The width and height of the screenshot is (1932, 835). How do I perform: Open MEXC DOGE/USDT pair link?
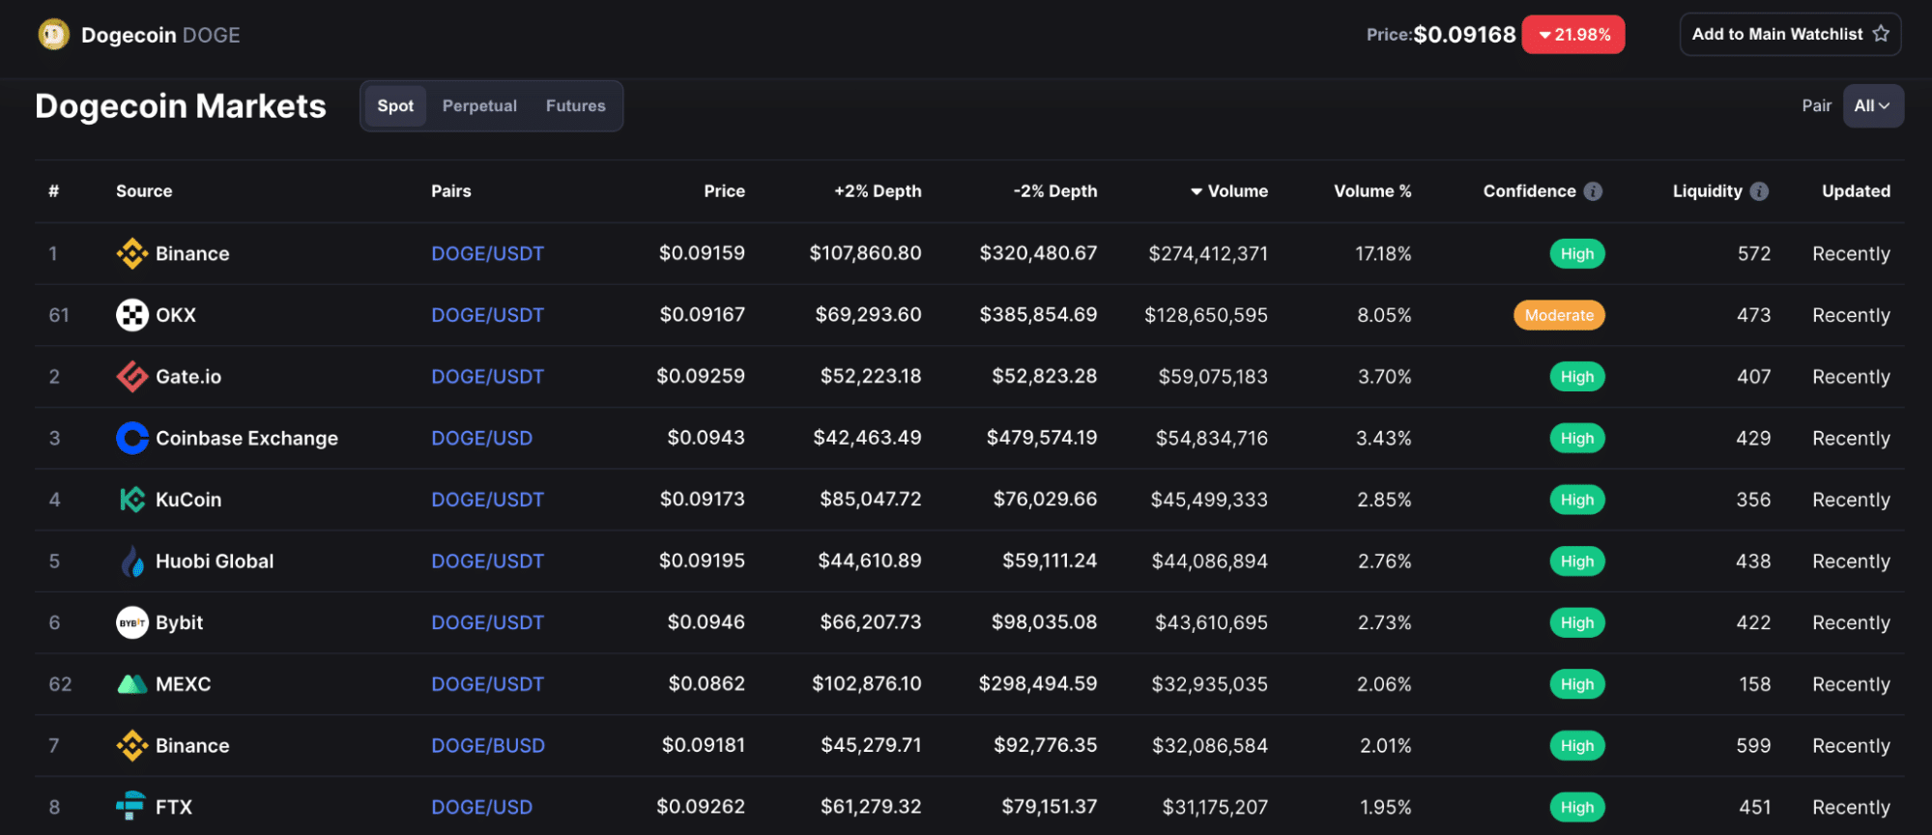[487, 684]
